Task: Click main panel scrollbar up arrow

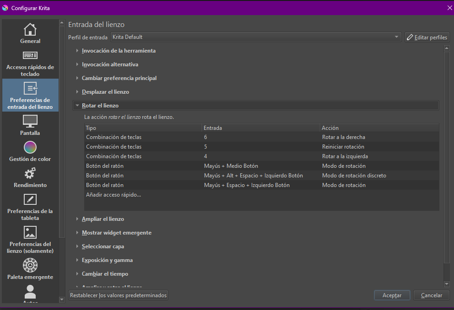Action: [447, 48]
